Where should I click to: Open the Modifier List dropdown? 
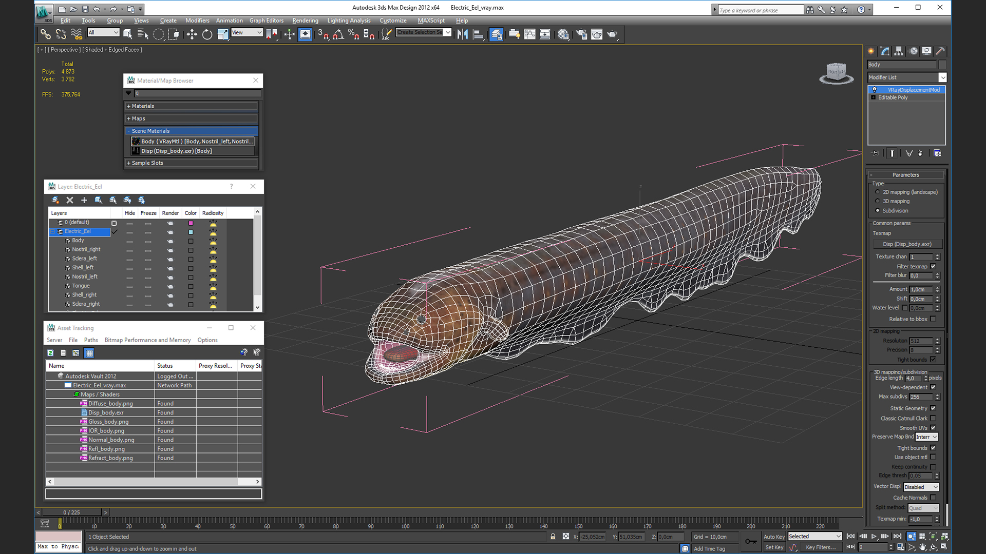[942, 77]
